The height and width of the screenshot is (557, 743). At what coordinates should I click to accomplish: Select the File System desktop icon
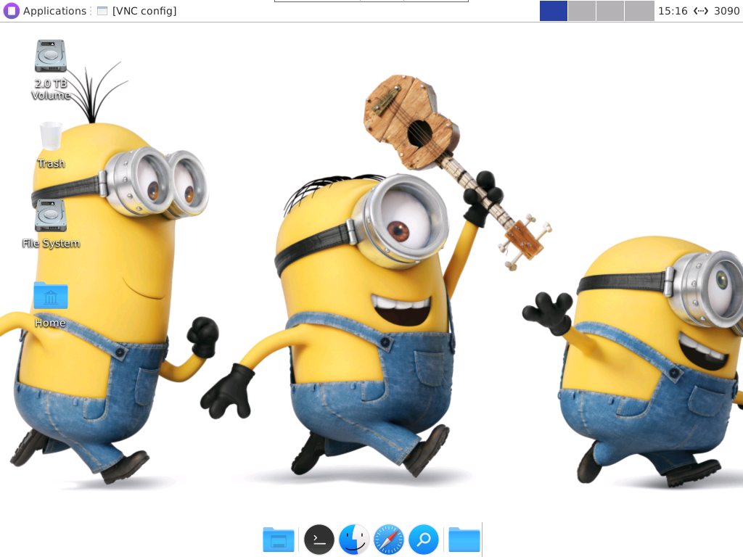coord(51,224)
